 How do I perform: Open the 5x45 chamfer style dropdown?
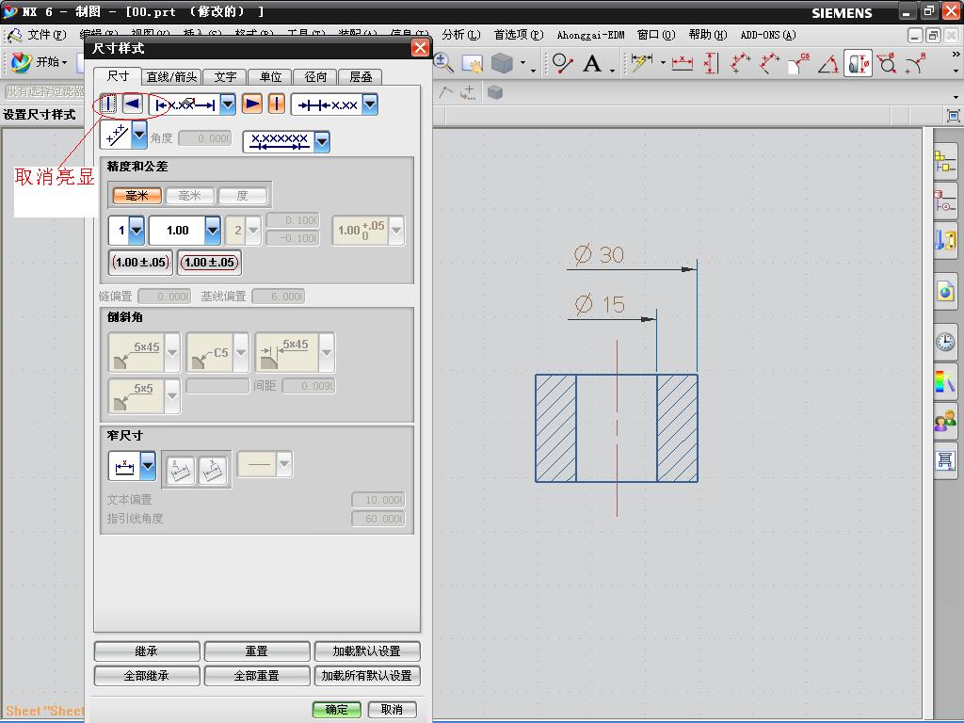pyautogui.click(x=172, y=352)
